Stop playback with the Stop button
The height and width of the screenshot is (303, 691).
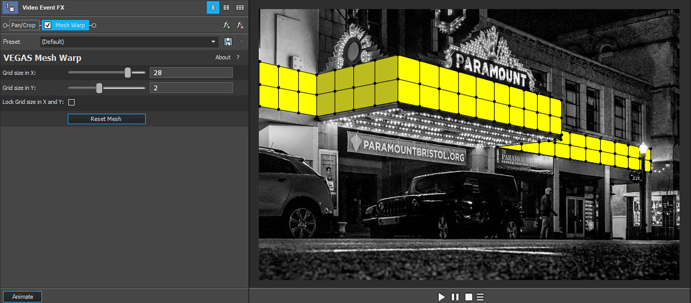468,297
